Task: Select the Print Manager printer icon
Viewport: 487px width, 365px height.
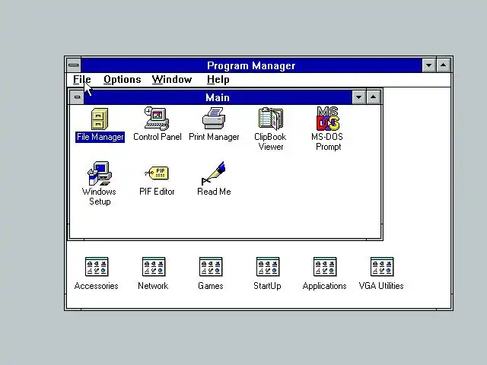Action: 214,118
